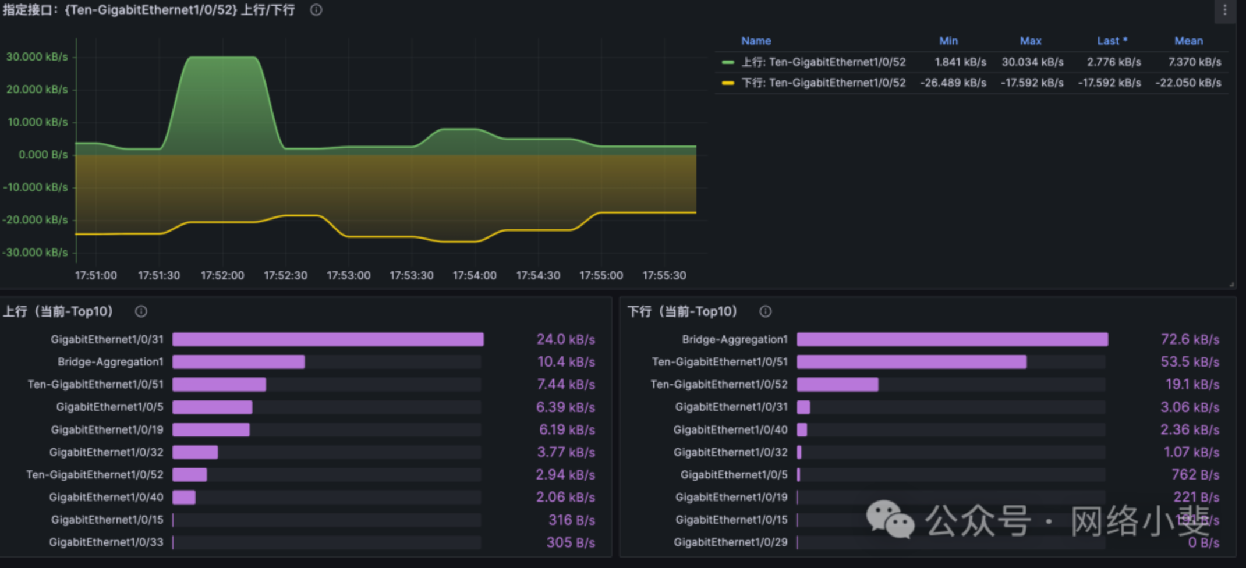
Task: Click the 下行 GigabitEthernet1/0/31 label
Action: [x=731, y=407]
